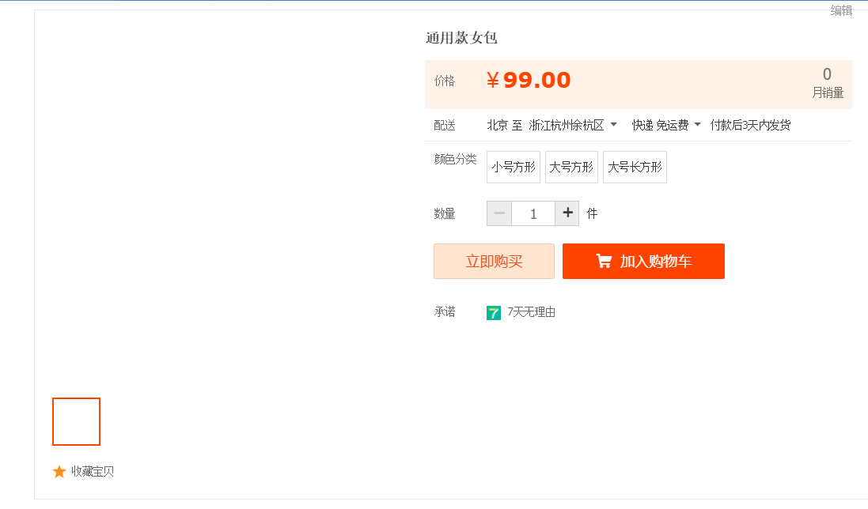Click the quantity input field showing 1

point(533,213)
